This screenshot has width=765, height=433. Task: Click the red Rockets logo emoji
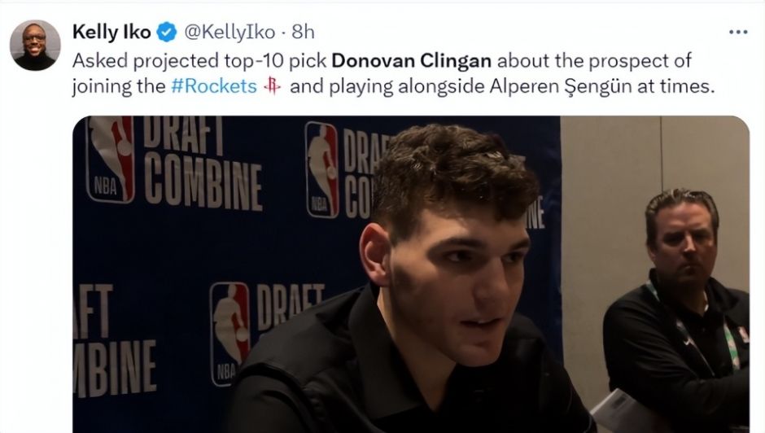[273, 86]
